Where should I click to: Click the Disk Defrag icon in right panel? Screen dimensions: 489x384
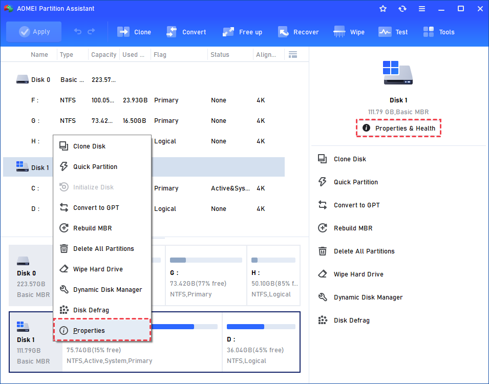click(323, 320)
